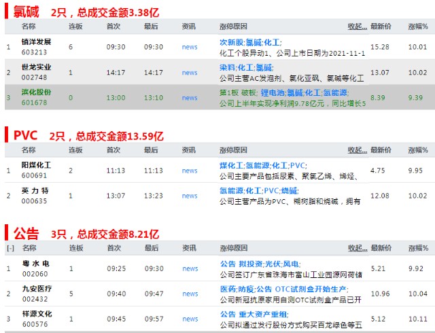Click stock code 002060
This screenshot has height=333, width=435.
(35, 274)
